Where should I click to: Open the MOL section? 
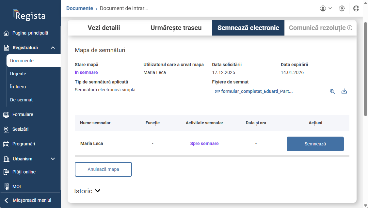(17, 186)
